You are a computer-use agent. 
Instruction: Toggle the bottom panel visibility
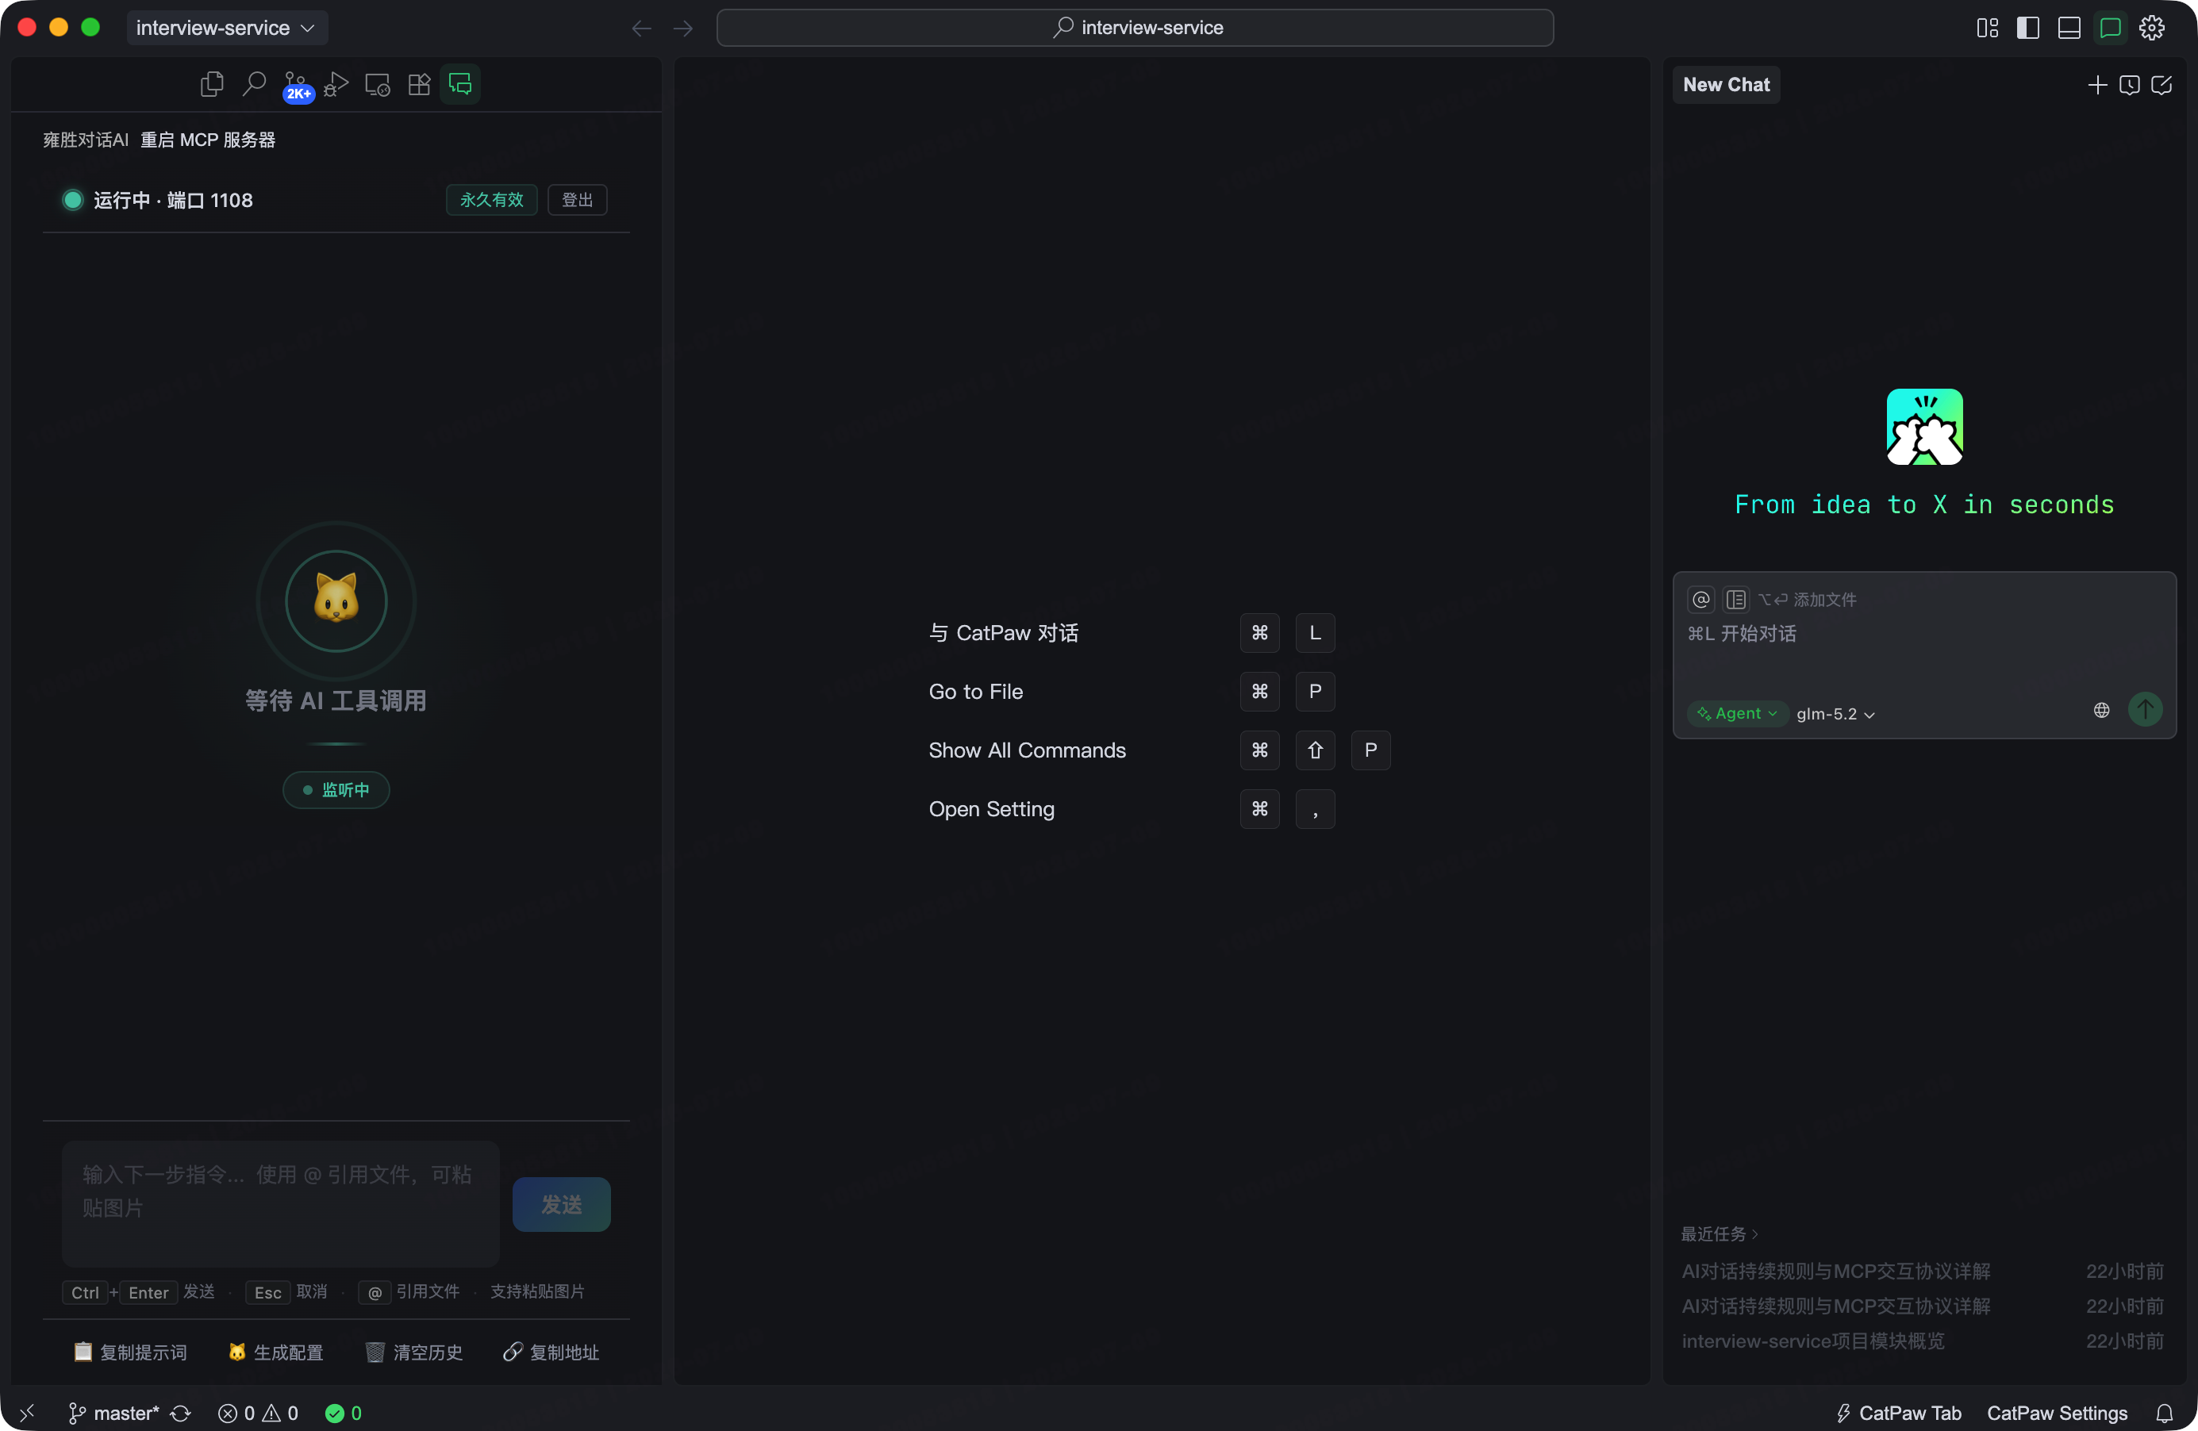tap(2069, 28)
